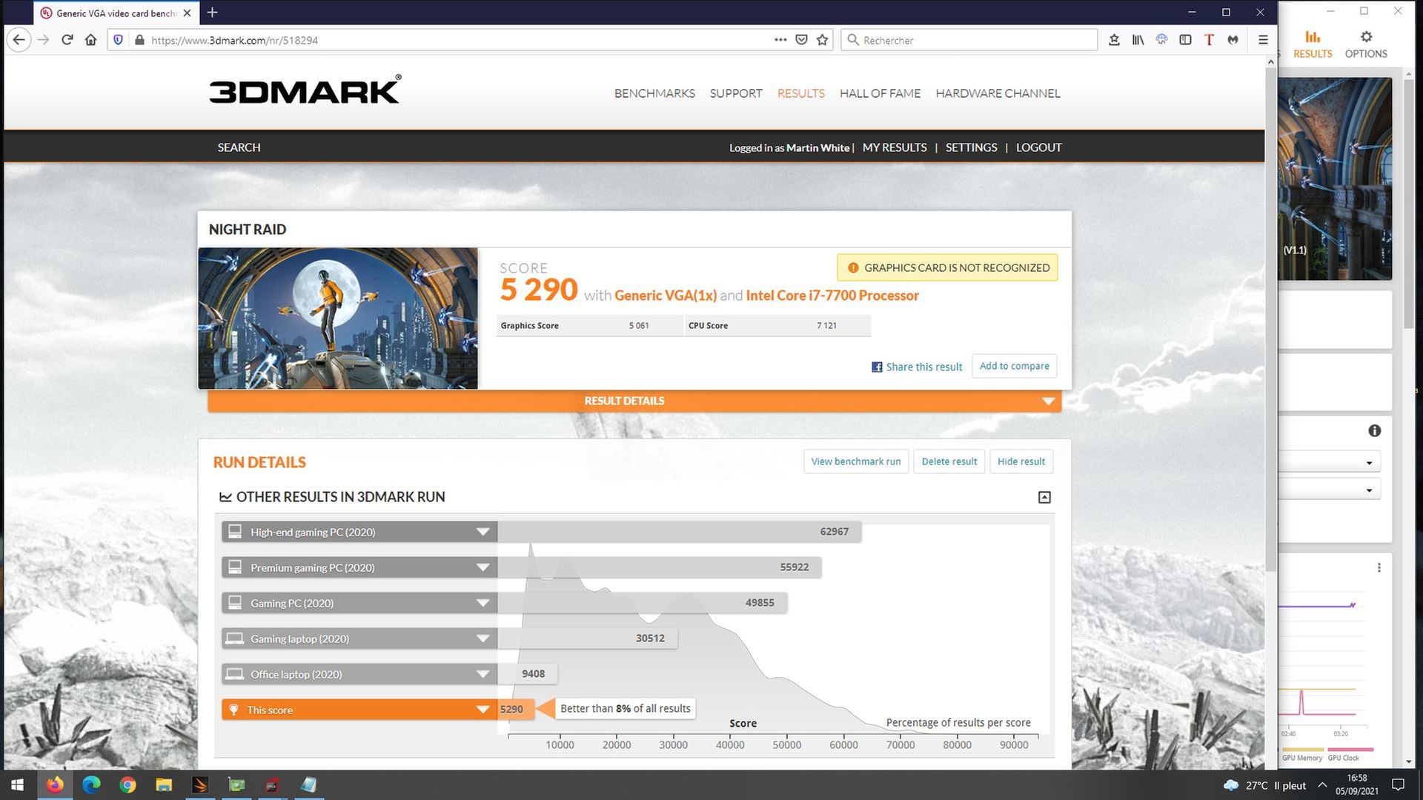Open action center notifications icon
Viewport: 1423px width, 800px height.
tap(1398, 785)
